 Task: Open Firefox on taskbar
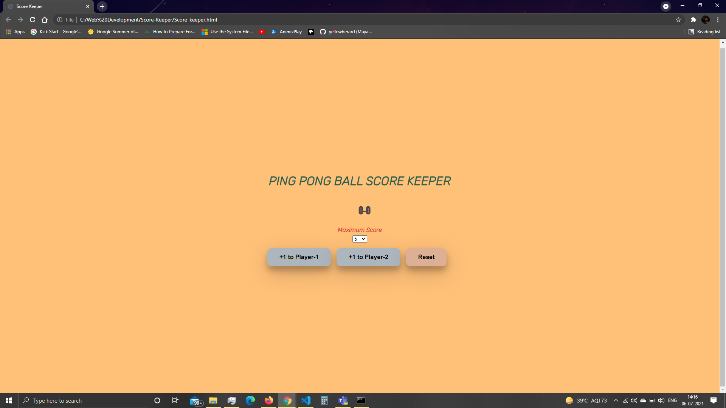[x=269, y=400]
